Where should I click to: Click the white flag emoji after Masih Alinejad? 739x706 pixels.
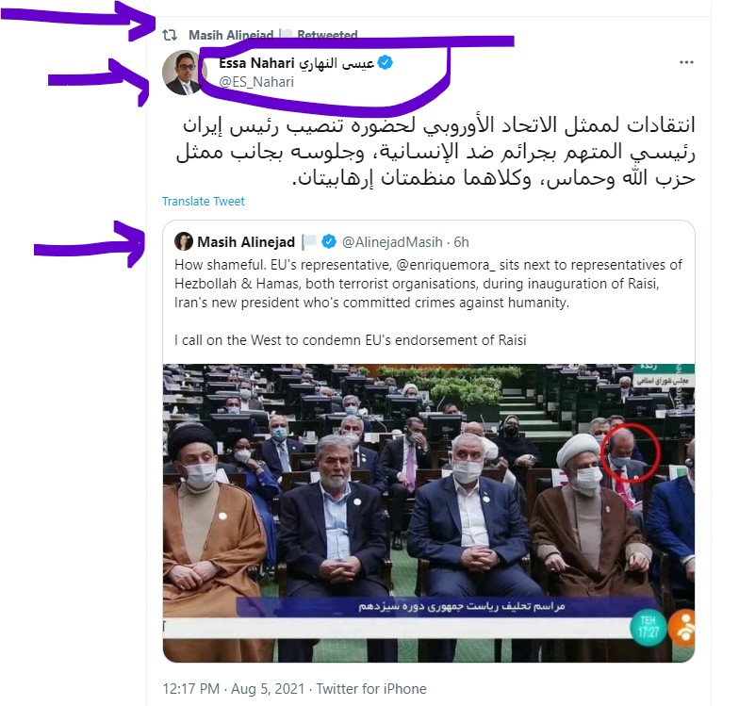pyautogui.click(x=309, y=241)
